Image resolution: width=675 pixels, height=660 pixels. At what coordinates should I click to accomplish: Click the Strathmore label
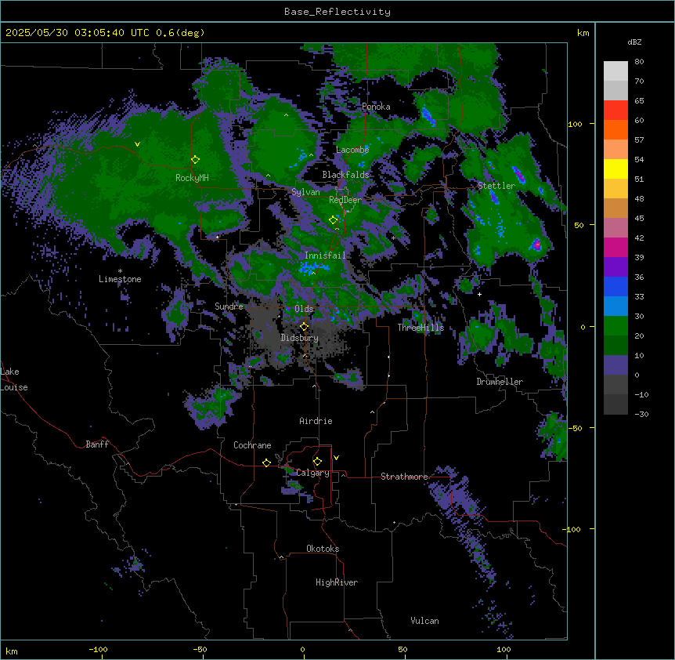point(404,477)
